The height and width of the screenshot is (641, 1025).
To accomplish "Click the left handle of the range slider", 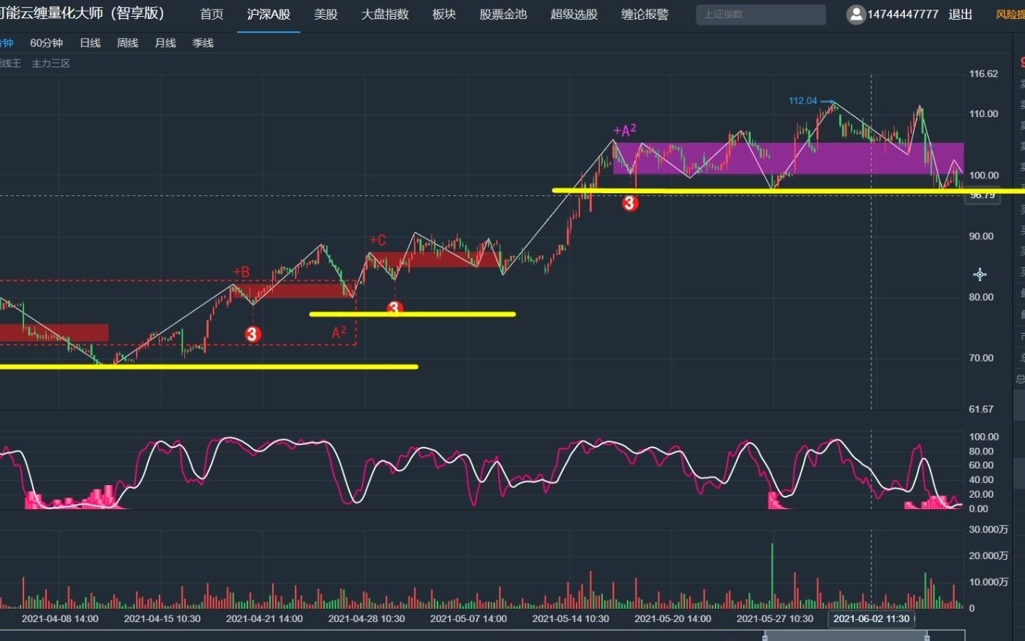I will tap(765, 637).
